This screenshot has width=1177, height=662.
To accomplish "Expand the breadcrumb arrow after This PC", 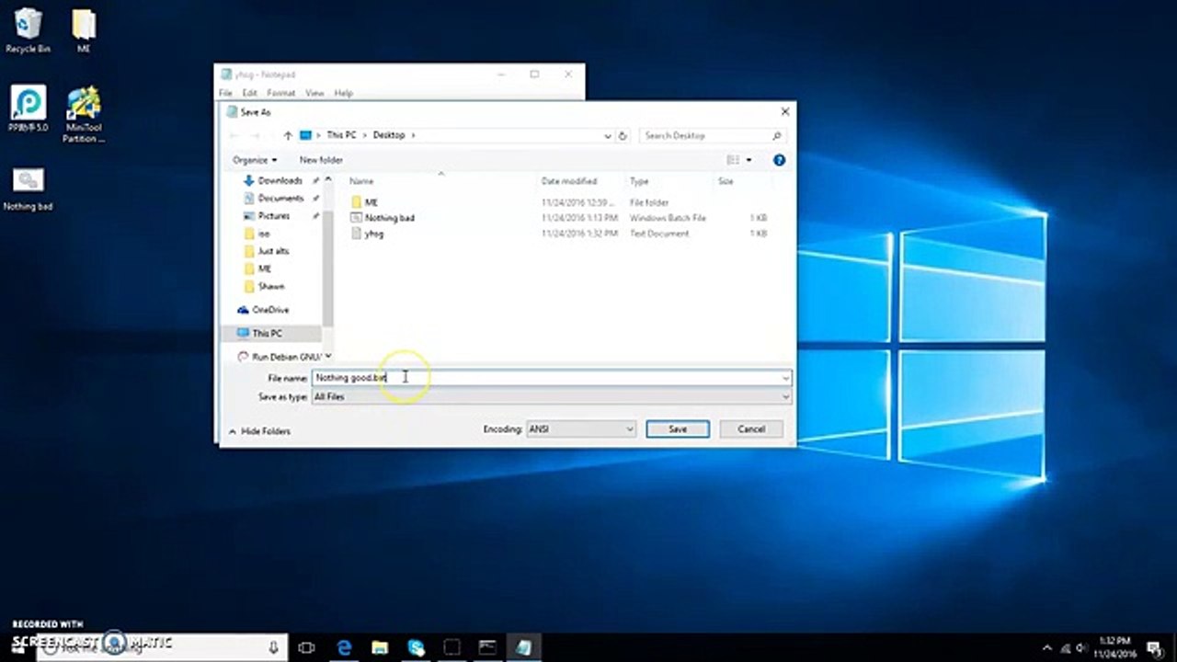I will 364,135.
